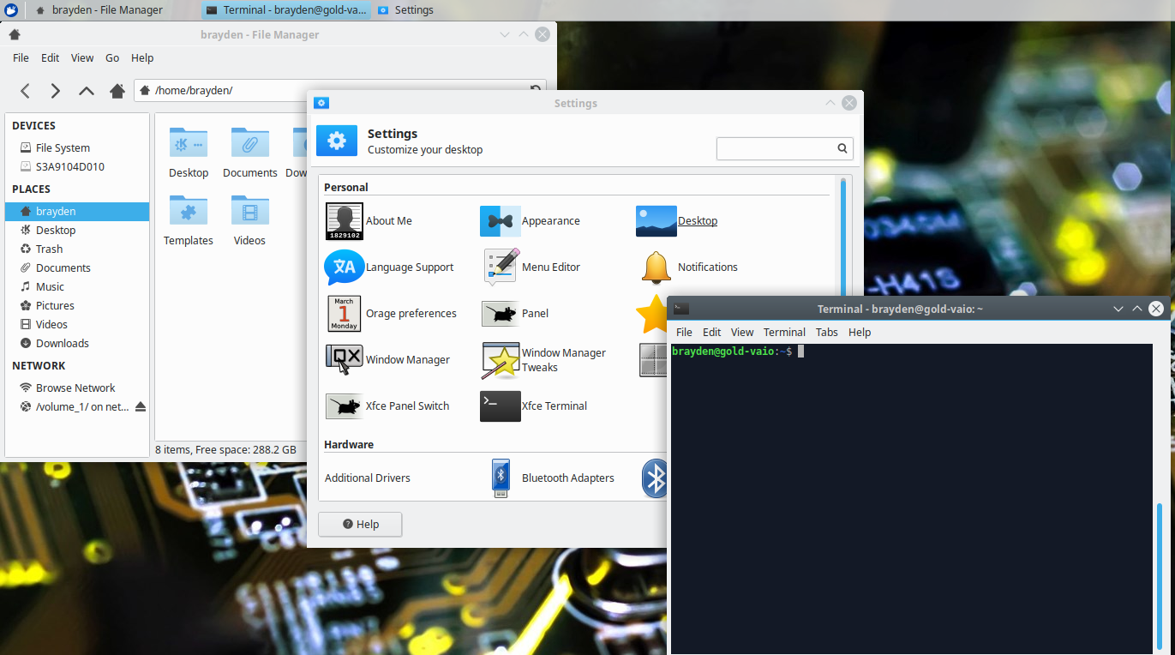Open Additional Drivers setting

(368, 478)
